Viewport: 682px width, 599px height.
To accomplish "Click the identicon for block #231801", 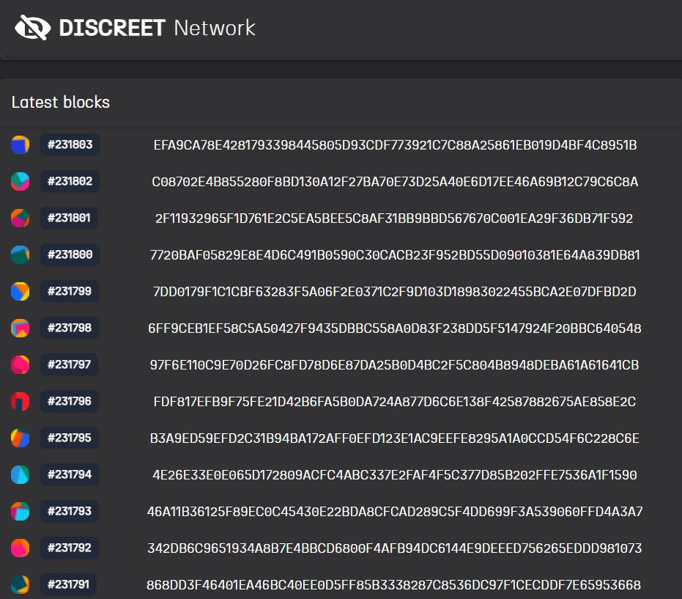I will pyautogui.click(x=20, y=218).
